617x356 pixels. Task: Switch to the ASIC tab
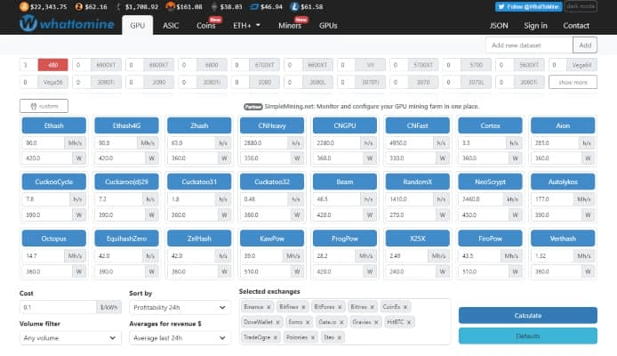[171, 26]
